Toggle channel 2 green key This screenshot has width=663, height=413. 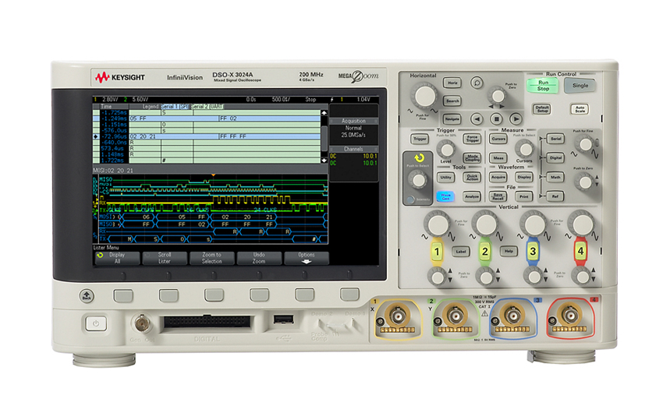[485, 252]
